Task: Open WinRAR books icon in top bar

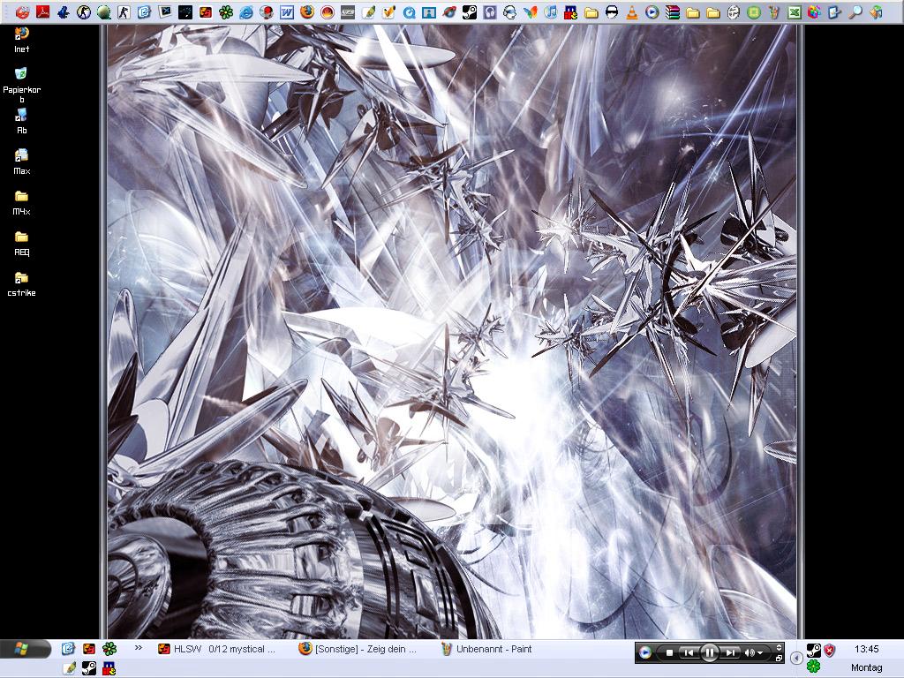Action: [672, 11]
